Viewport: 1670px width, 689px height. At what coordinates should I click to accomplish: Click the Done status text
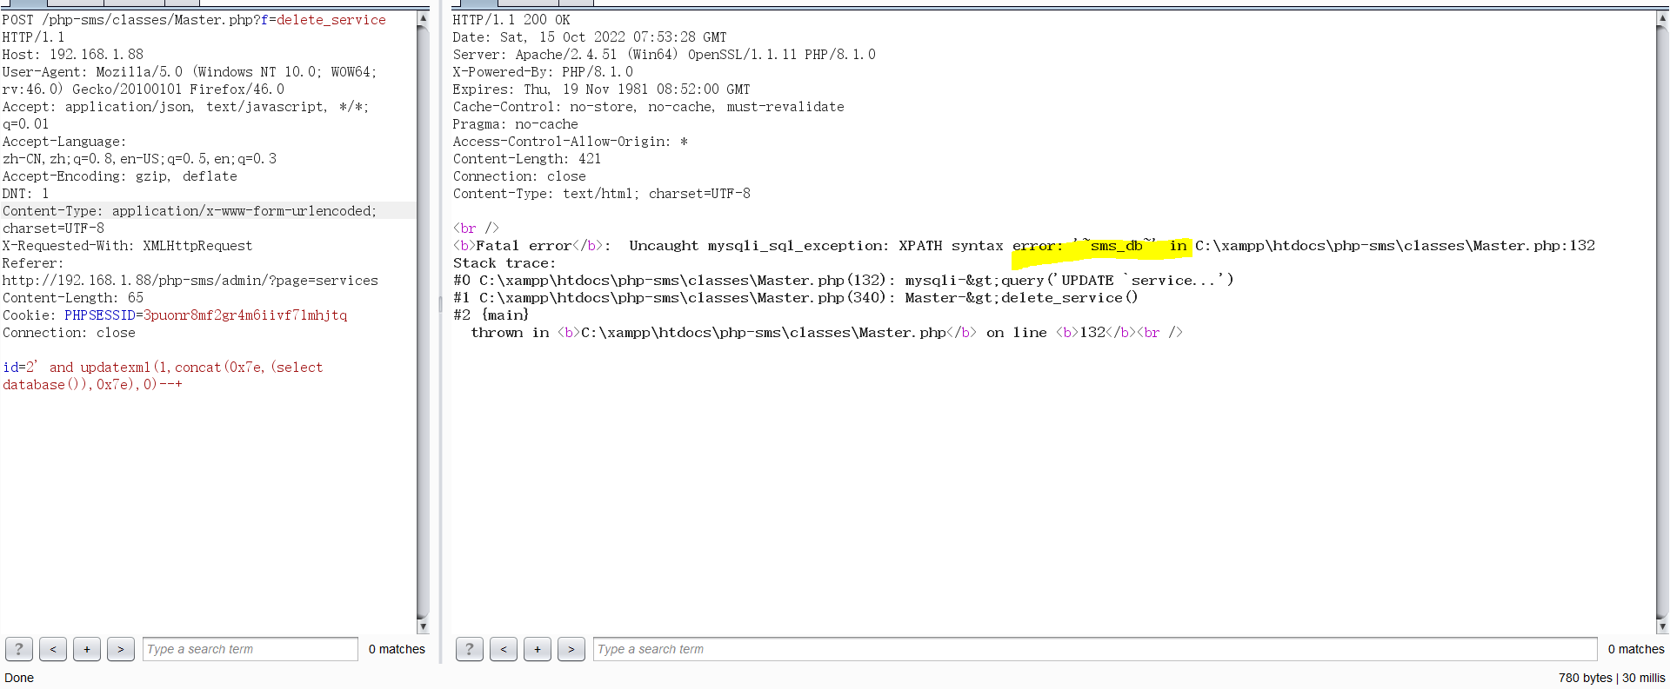pyautogui.click(x=19, y=678)
